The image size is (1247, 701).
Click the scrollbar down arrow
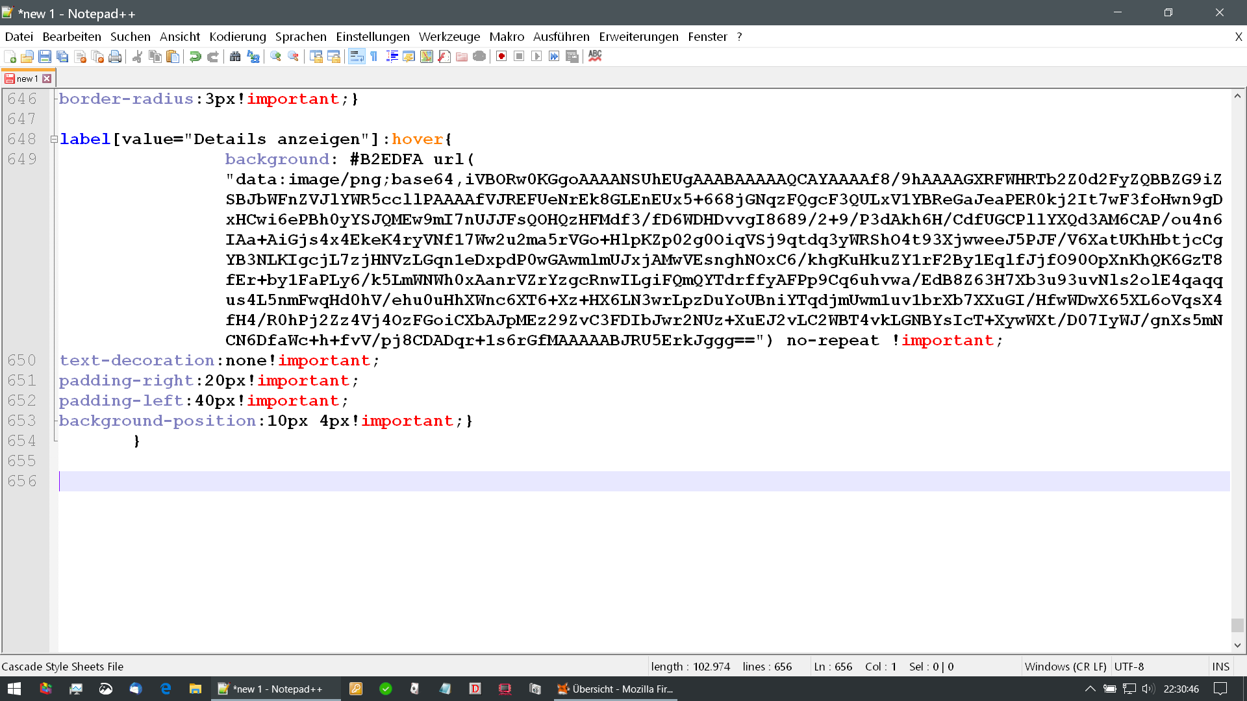coord(1237,645)
